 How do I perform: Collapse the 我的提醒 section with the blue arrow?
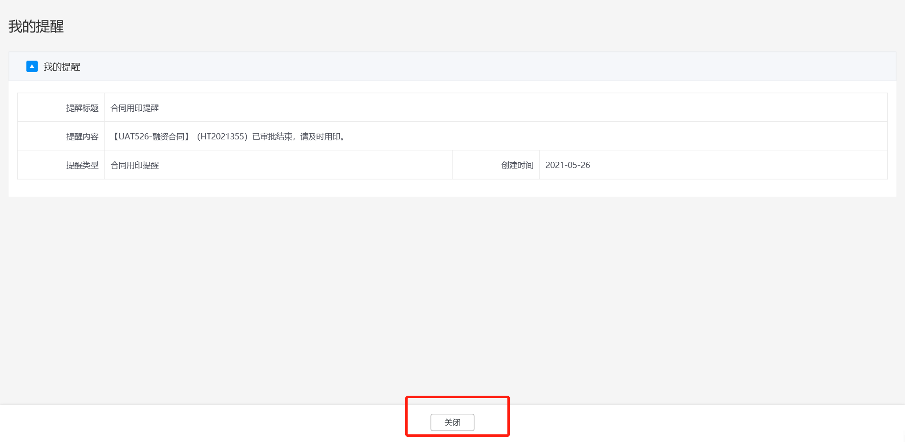[x=32, y=66]
